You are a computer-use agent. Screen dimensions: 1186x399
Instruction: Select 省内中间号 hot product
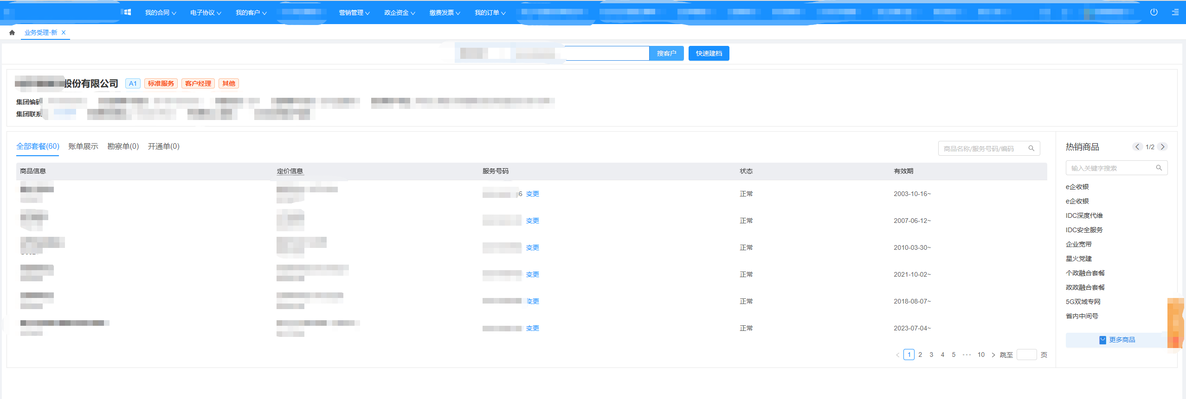pyautogui.click(x=1082, y=316)
